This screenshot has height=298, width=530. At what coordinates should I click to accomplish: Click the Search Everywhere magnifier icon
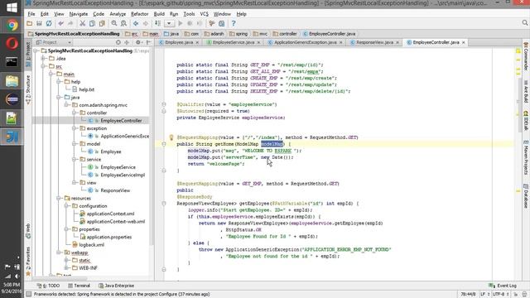click(524, 22)
